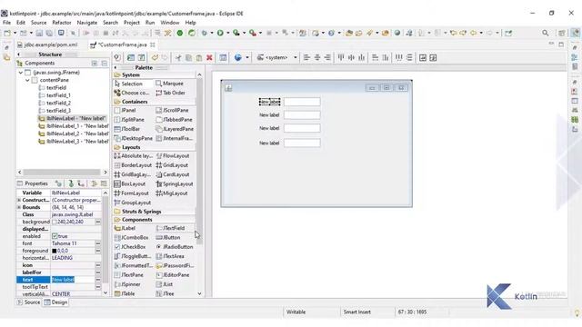
Task: Close the CustomerFrame.java editor tab
Action: pyautogui.click(x=153, y=45)
